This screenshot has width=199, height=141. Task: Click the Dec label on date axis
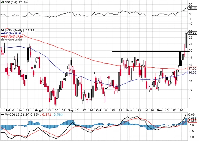(160, 111)
